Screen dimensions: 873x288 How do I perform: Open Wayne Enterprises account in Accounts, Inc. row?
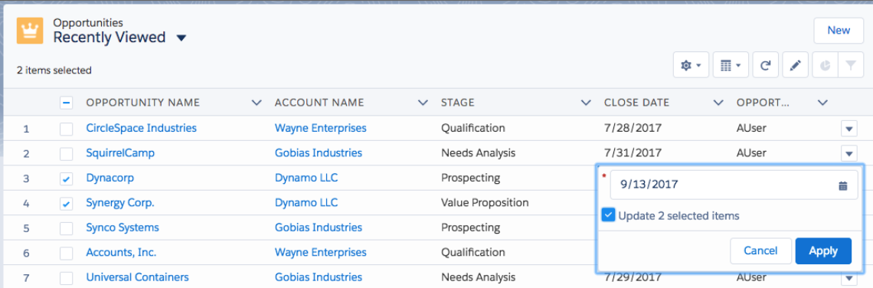(321, 252)
